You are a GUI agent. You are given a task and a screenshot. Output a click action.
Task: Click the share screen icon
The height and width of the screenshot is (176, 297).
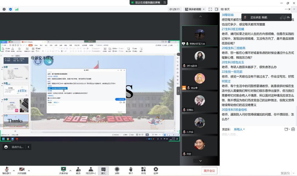point(63,170)
